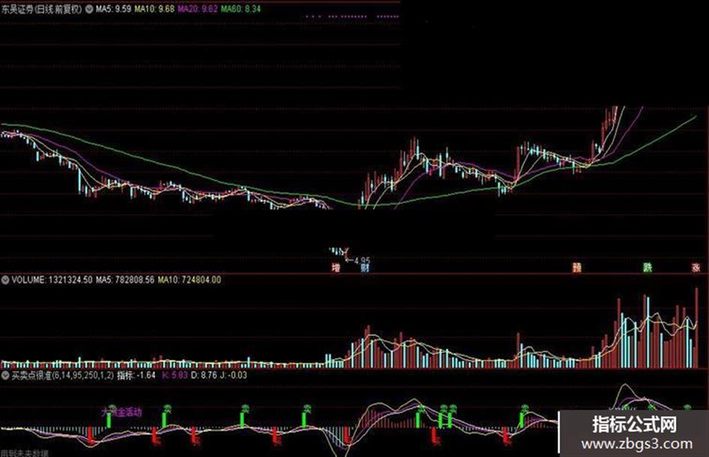Select the D: 8.76 value
The image size is (709, 457).
click(203, 375)
